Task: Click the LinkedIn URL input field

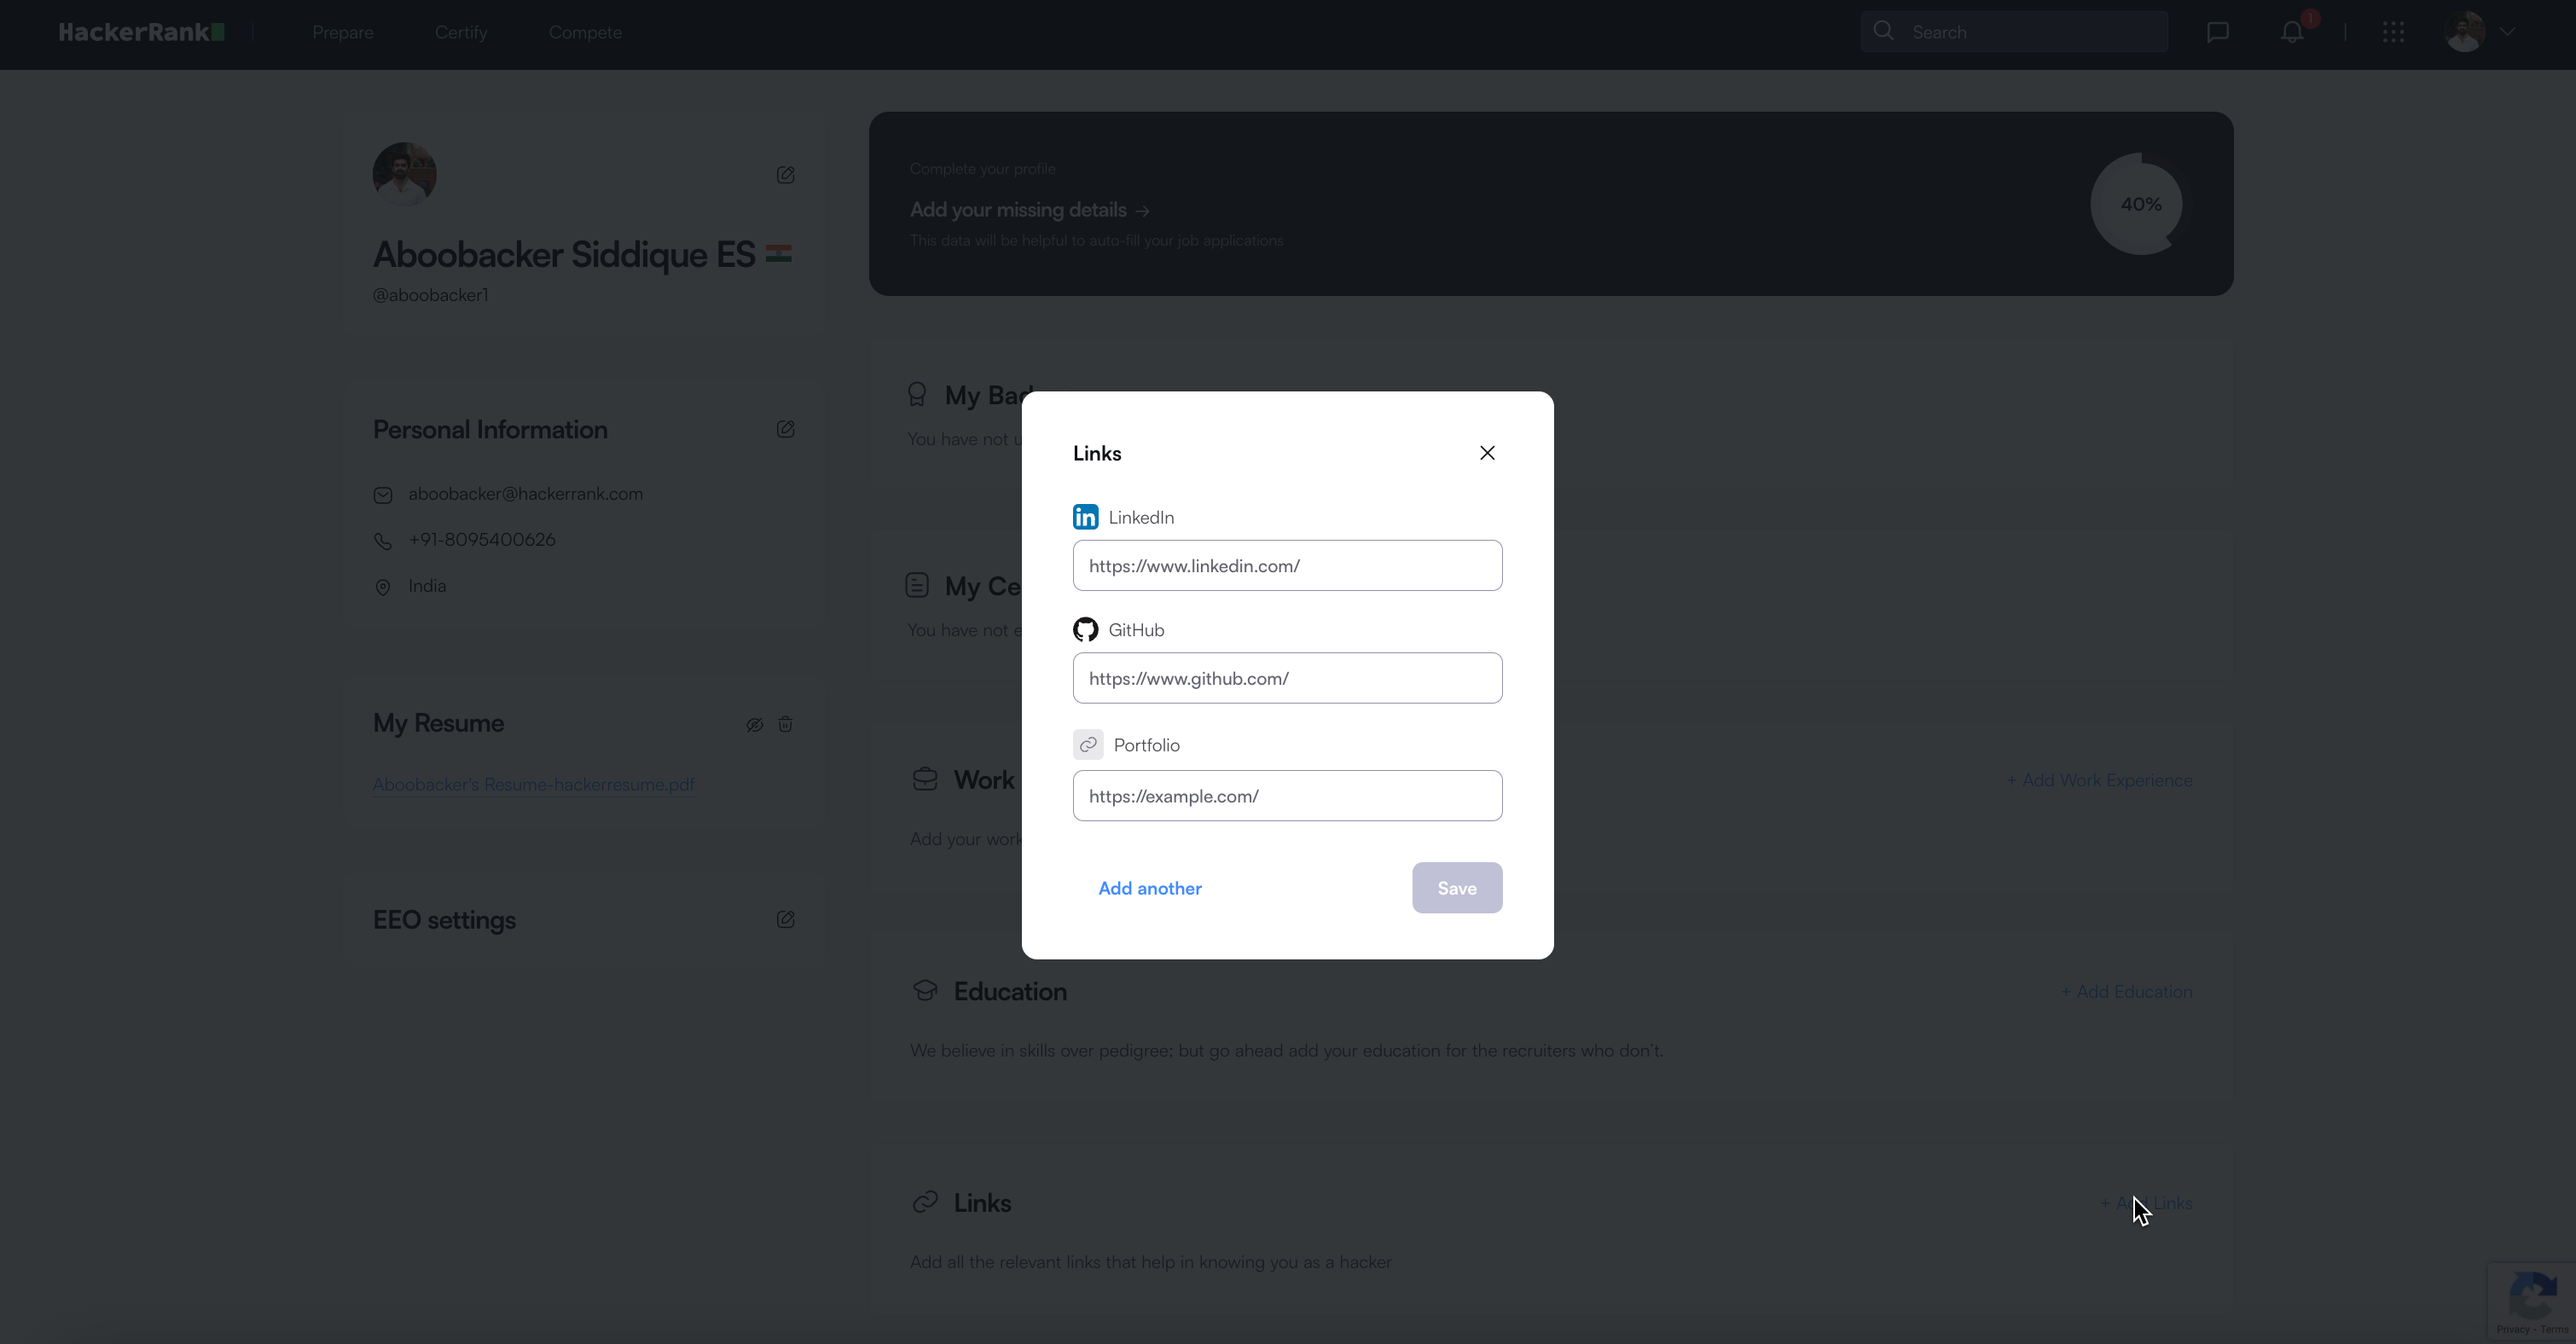Action: pos(1287,566)
